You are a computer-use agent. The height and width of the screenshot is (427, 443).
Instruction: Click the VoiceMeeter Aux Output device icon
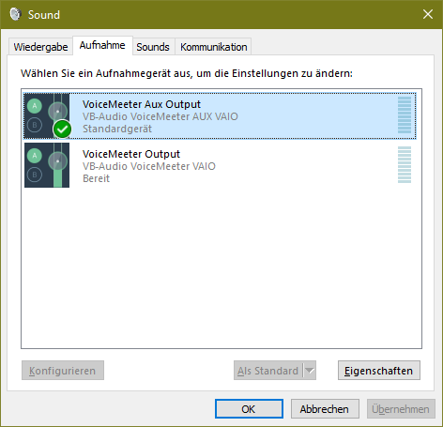[47, 115]
